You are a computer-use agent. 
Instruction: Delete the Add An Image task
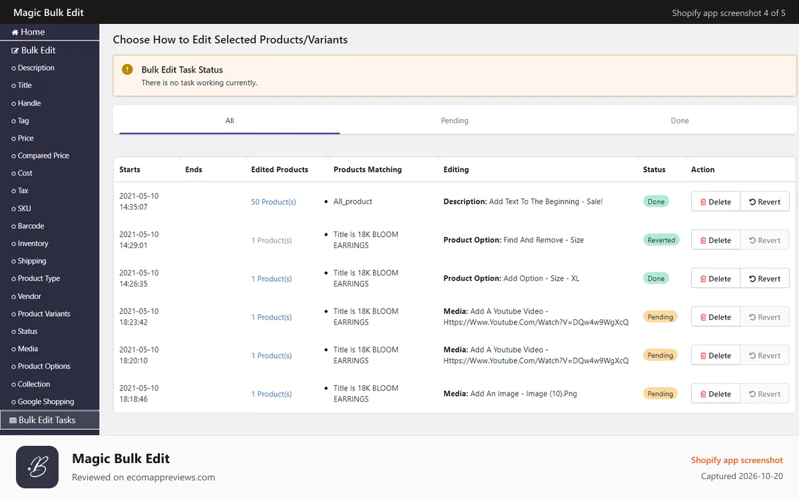pyautogui.click(x=716, y=394)
